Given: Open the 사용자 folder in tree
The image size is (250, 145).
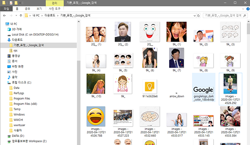Looking at the screenshot, I should [x=18, y=131].
